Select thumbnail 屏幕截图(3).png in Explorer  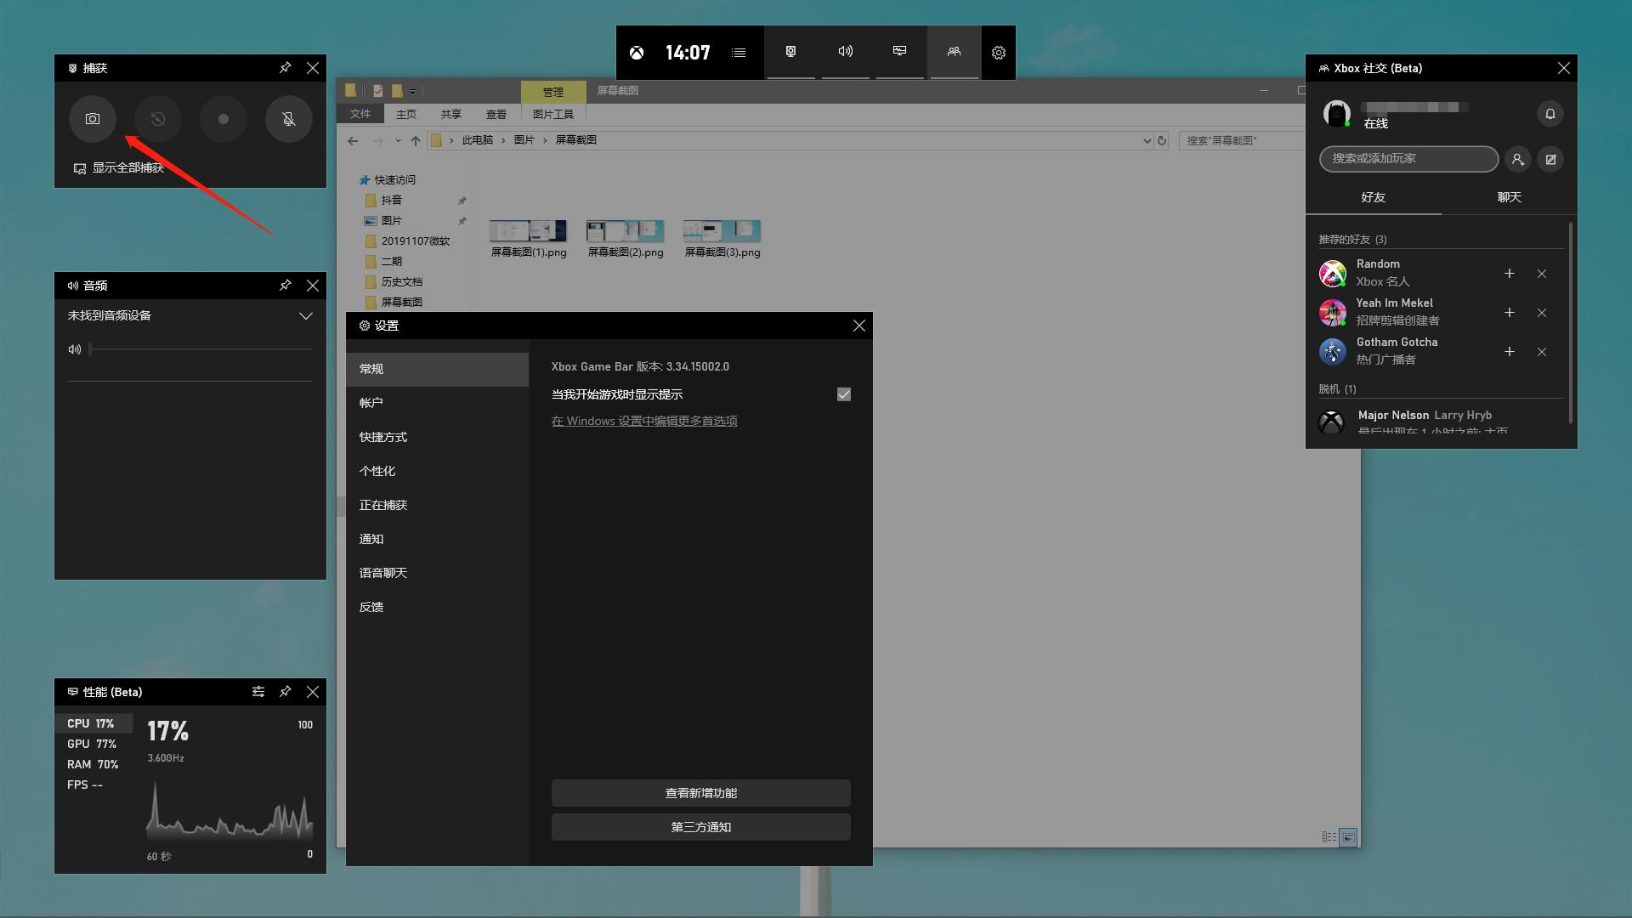[x=722, y=239]
